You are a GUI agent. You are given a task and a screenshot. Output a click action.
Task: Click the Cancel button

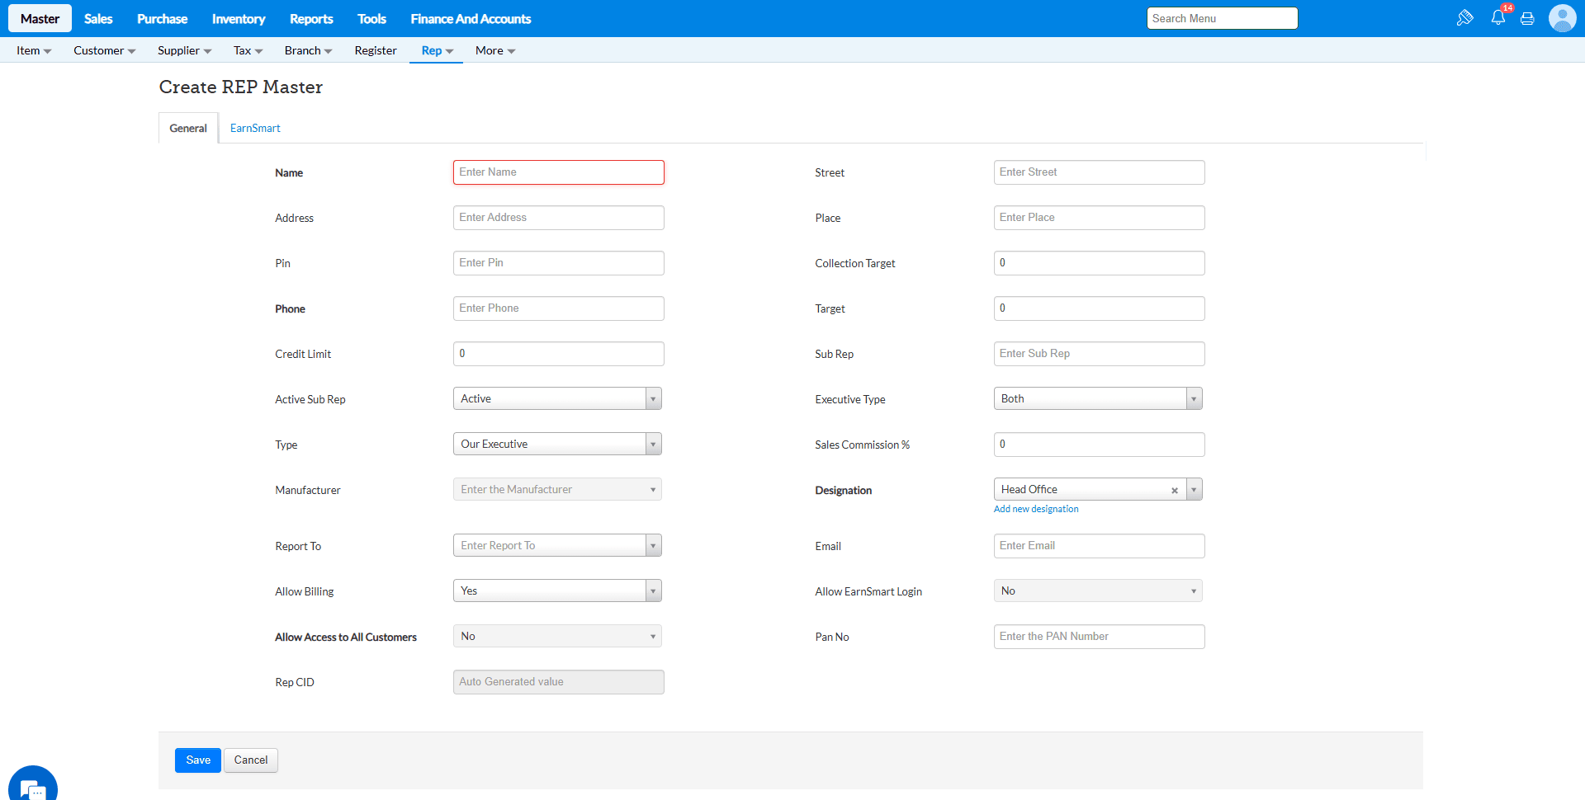[x=251, y=760]
